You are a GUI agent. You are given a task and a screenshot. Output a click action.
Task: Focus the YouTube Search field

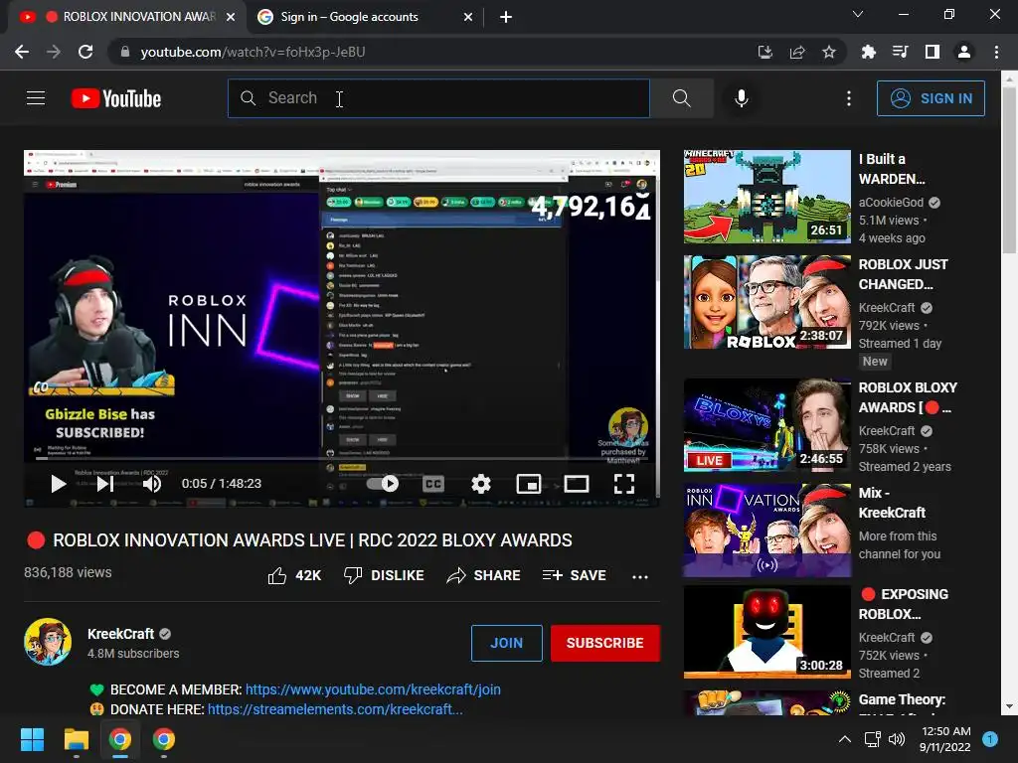click(x=438, y=98)
